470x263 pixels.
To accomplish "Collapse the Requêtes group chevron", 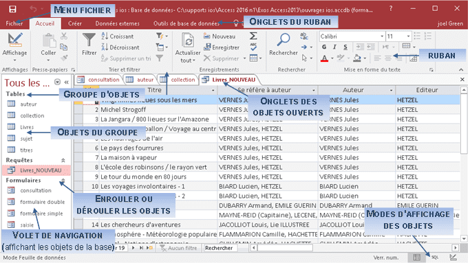I will click(63, 161).
